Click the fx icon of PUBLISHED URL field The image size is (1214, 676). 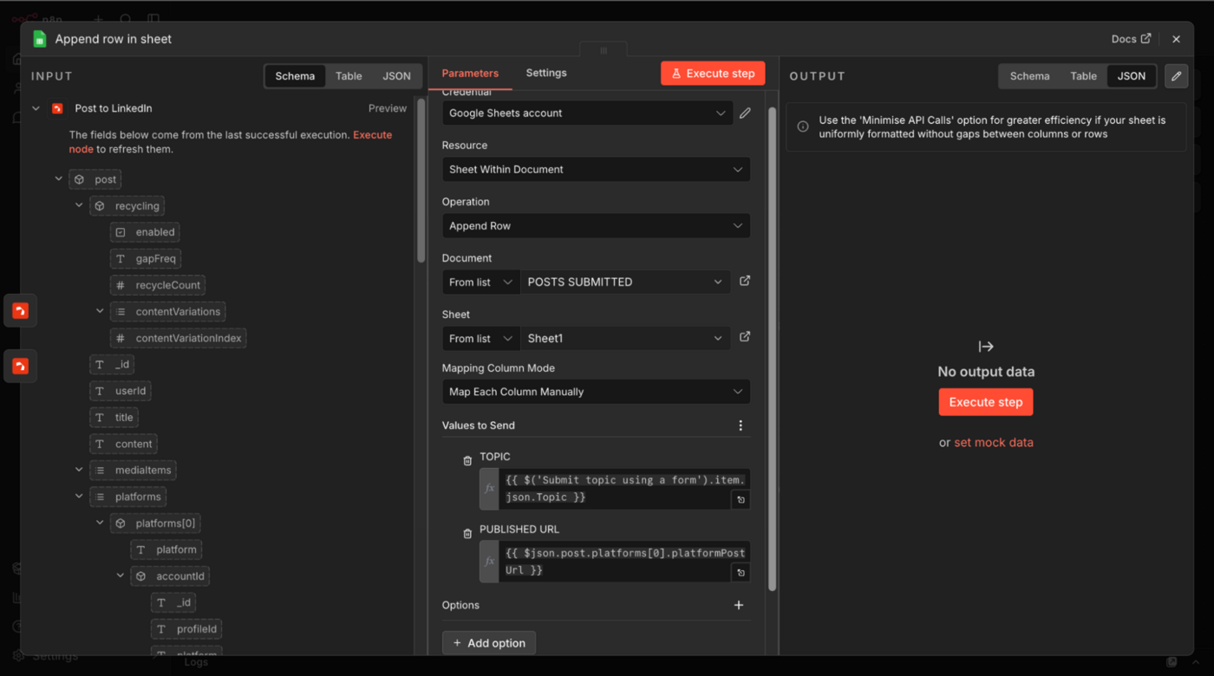[489, 562]
